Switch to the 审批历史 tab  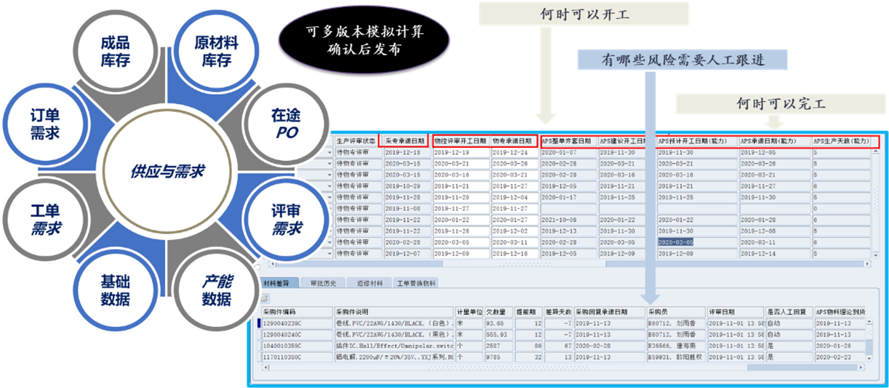[x=322, y=283]
